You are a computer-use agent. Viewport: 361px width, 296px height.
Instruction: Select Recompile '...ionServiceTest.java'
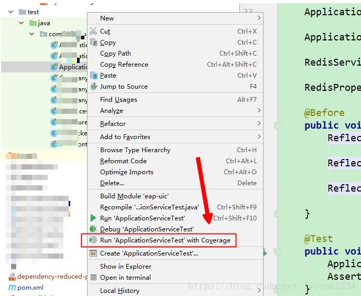click(x=175, y=207)
